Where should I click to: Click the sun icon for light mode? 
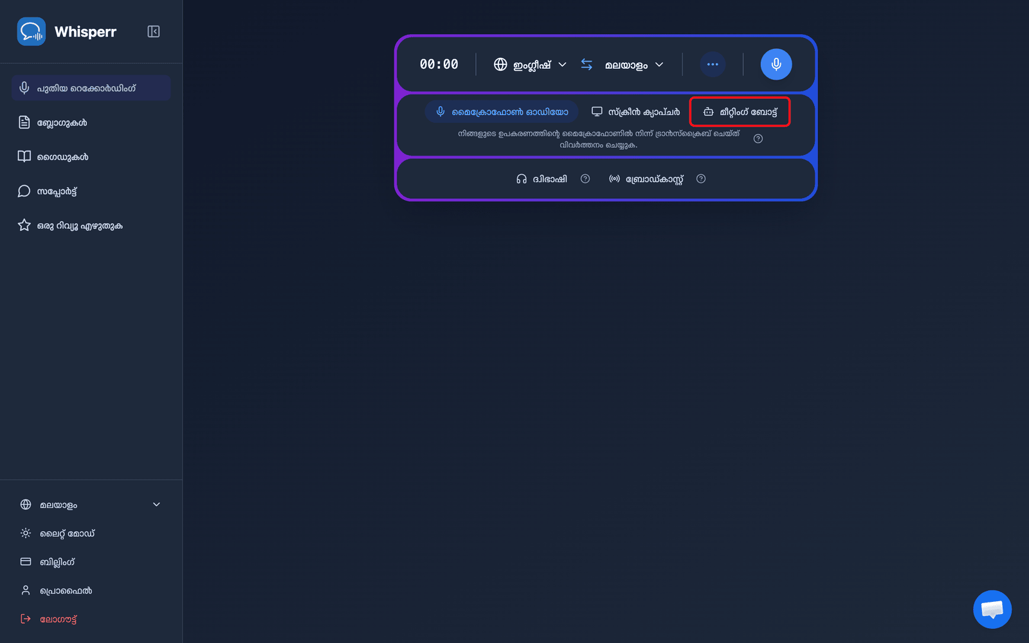[26, 533]
